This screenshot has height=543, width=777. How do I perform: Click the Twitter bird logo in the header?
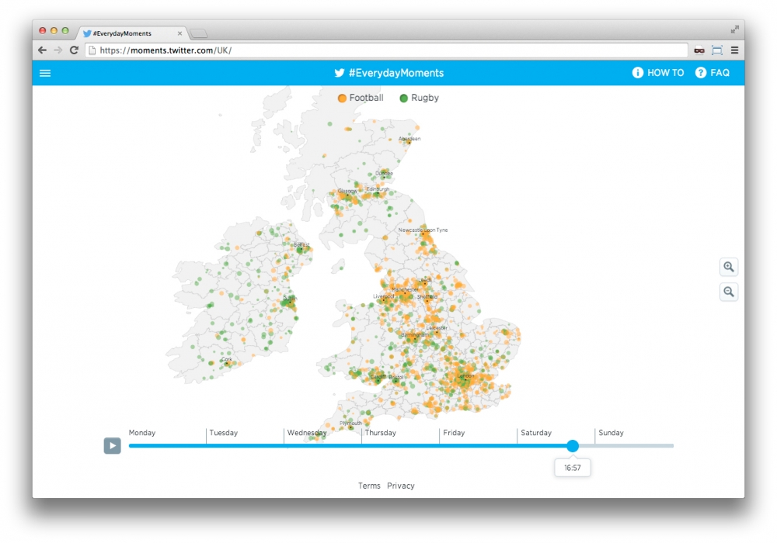coord(339,73)
